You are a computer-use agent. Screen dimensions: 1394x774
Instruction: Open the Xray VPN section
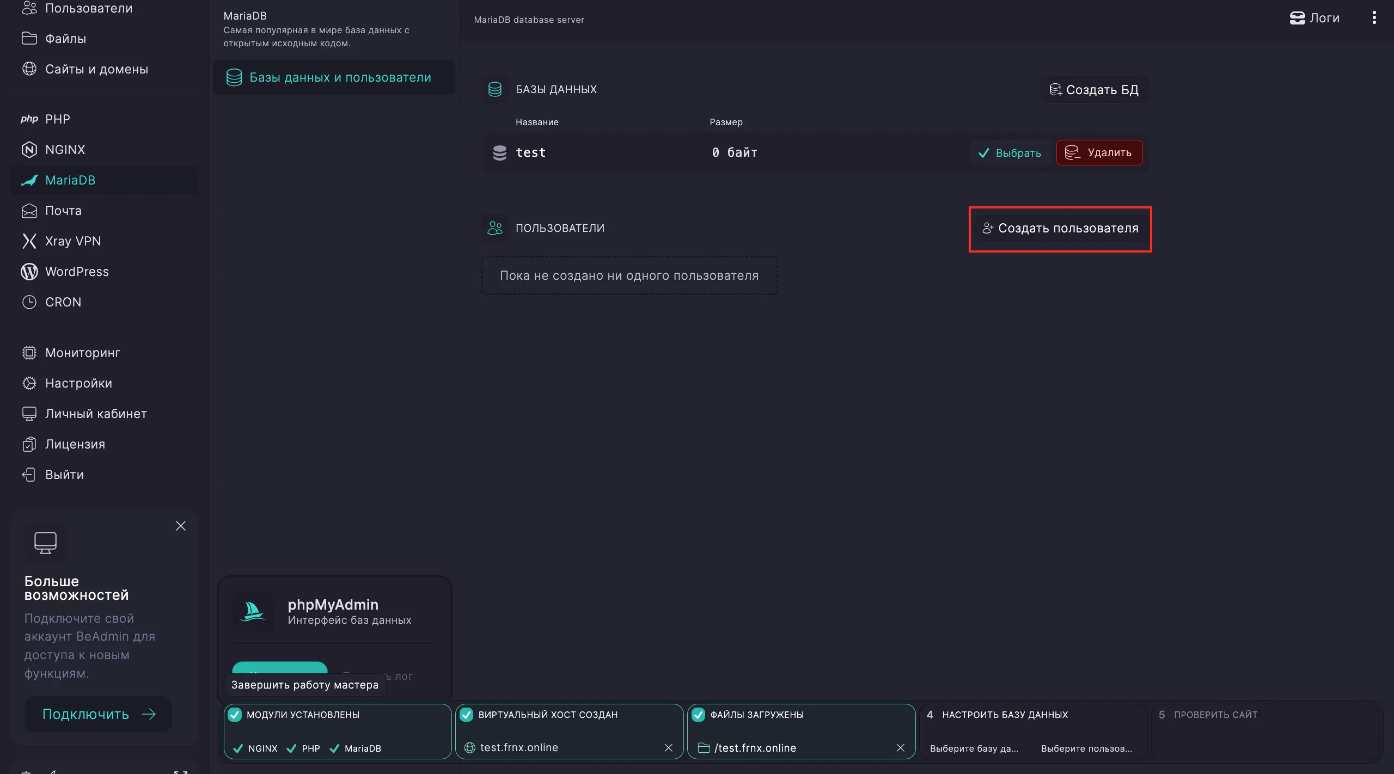tap(73, 241)
